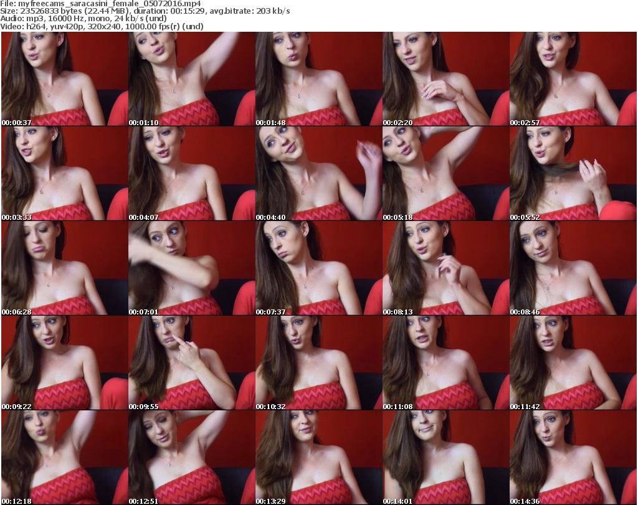Open the frame at 00:04:07

(192, 174)
